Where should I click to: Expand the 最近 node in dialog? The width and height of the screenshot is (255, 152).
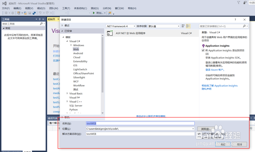(62, 25)
